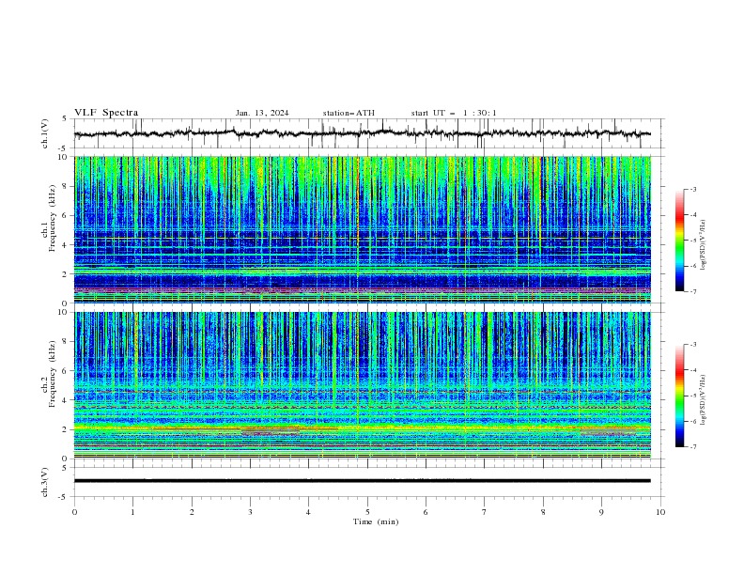
Task: Select the "start UT = 1 :30: 1" text
Action: (454, 113)
